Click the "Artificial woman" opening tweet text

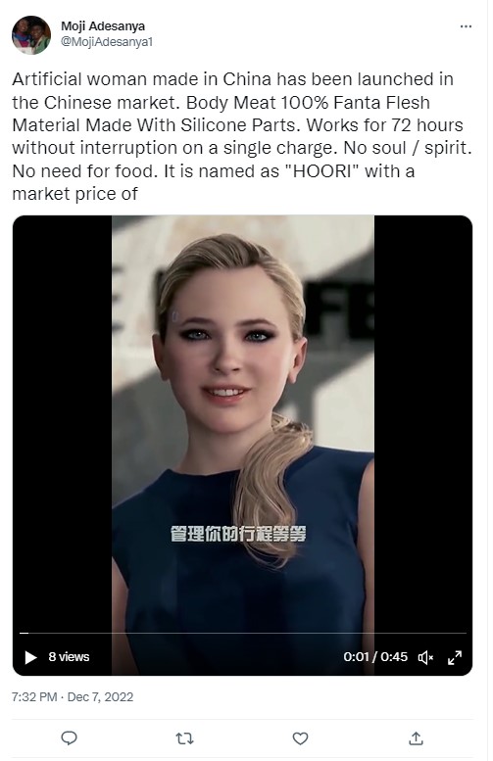coord(80,79)
